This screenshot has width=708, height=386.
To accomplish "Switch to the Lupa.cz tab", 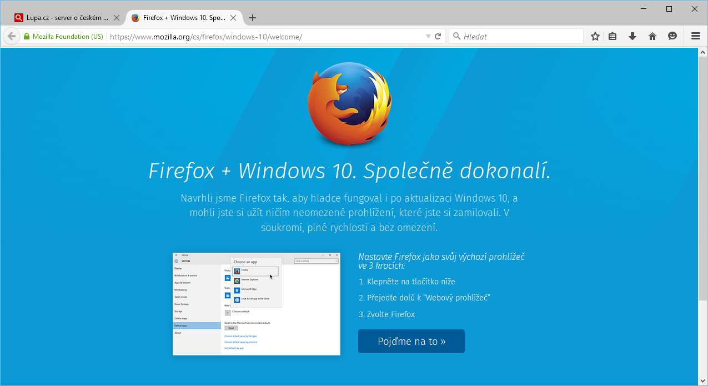I will point(64,18).
